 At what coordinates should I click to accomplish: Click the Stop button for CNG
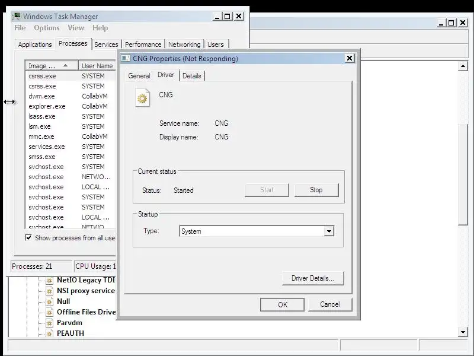point(316,190)
